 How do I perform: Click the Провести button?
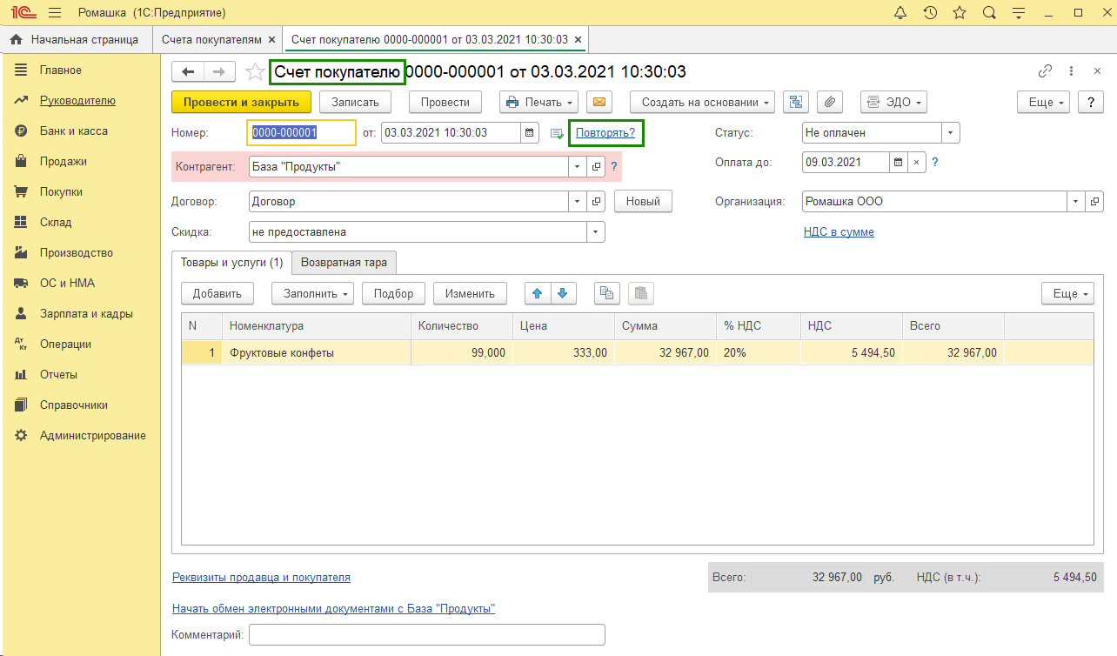(x=445, y=102)
